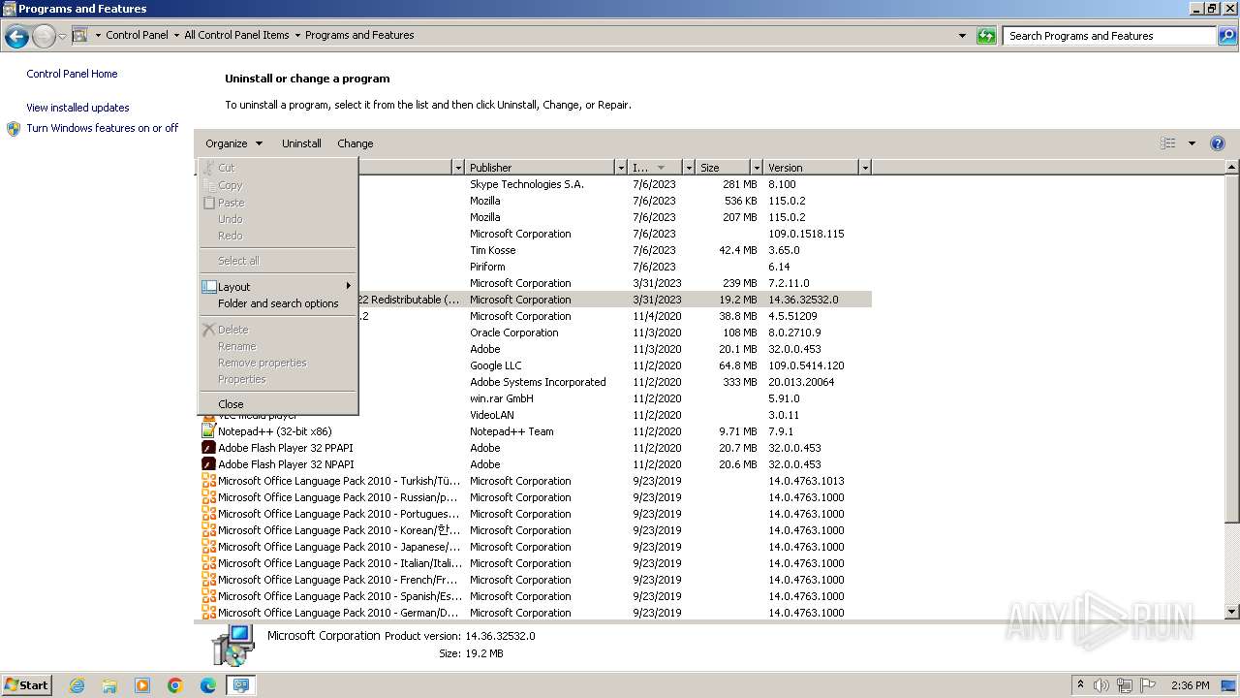Screen dimensions: 1240x698
Task: Click the Office Language Pack Turkish icon
Action: point(208,481)
